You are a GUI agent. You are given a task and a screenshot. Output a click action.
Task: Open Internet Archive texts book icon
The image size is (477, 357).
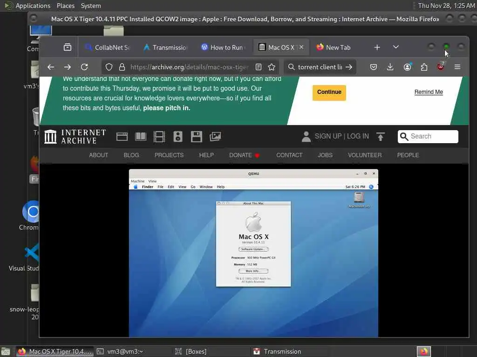141,137
